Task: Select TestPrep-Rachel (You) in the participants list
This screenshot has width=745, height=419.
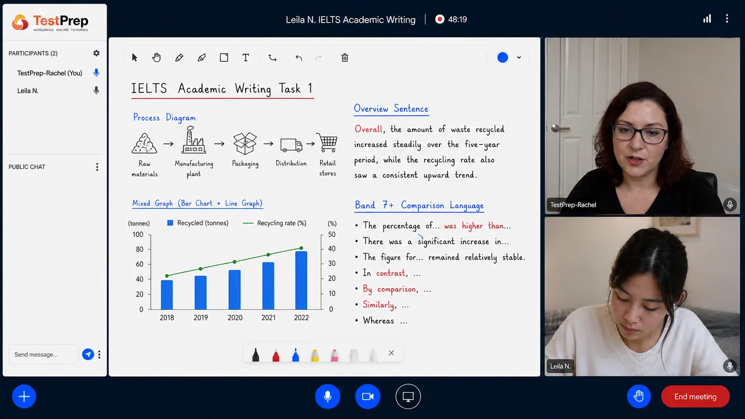Action: tap(50, 73)
